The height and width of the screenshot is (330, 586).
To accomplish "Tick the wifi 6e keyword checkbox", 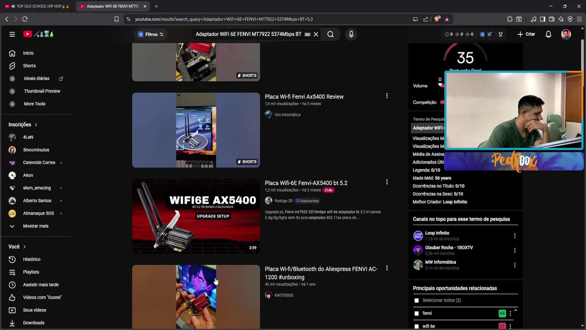I will coord(417,326).
